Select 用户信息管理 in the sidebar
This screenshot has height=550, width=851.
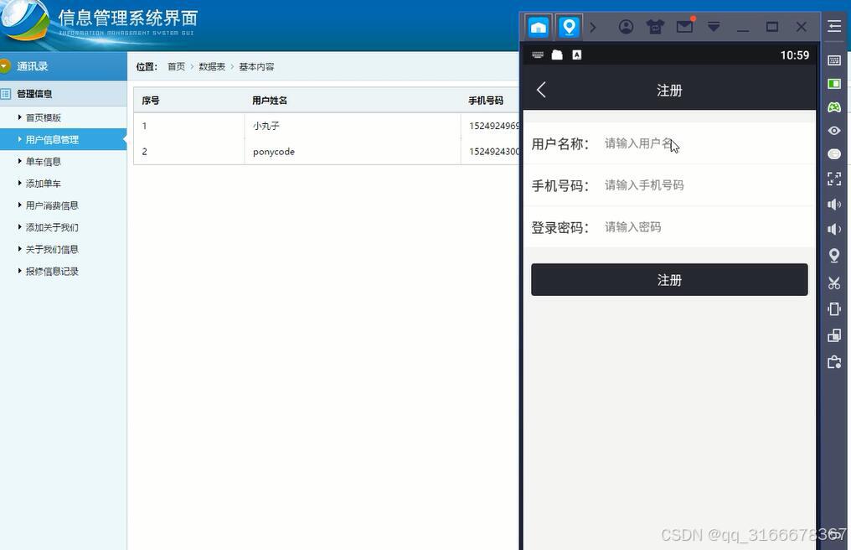coord(63,140)
